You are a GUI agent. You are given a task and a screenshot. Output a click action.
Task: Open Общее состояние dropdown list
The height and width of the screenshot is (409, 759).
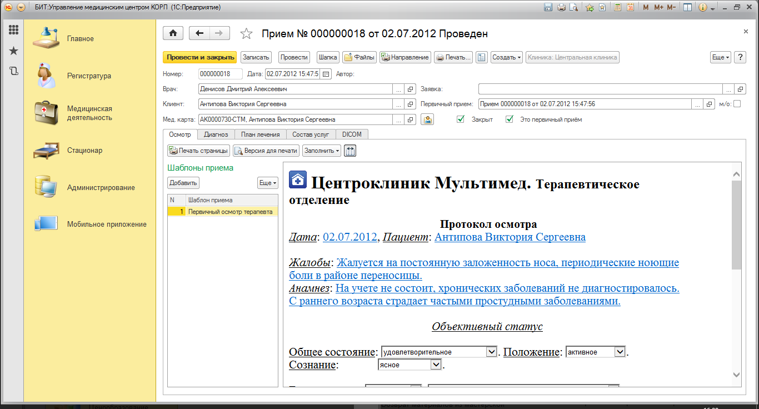coord(491,352)
